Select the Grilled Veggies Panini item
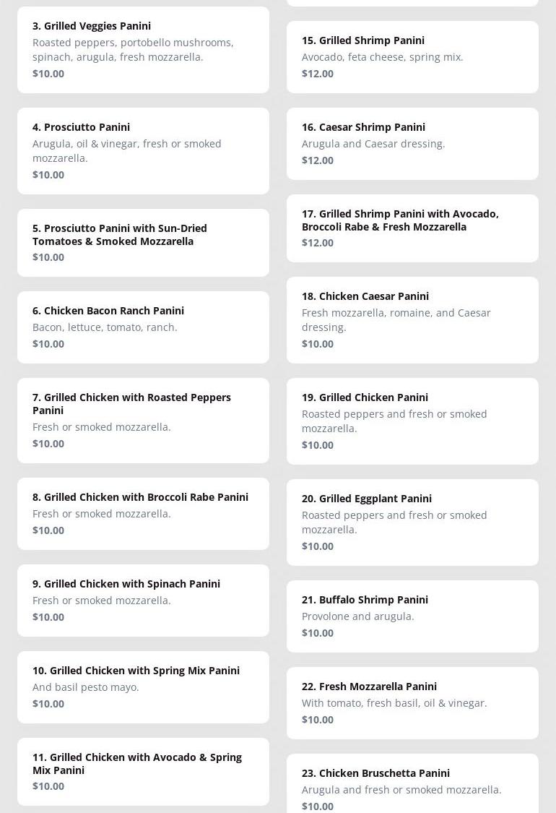This screenshot has width=556, height=813. tap(143, 50)
